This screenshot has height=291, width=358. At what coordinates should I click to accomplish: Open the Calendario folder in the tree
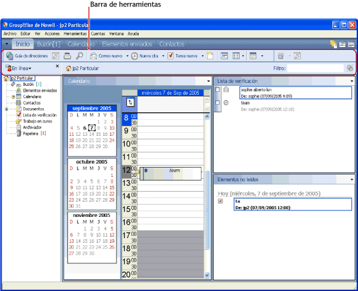click(32, 97)
